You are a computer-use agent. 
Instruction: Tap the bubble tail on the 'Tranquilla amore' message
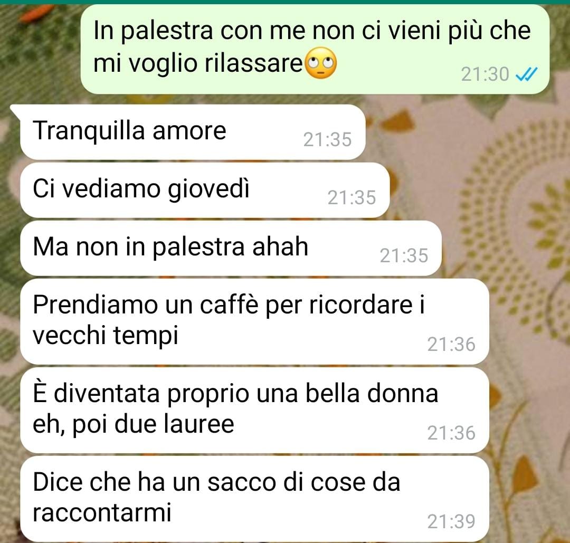pos(16,110)
